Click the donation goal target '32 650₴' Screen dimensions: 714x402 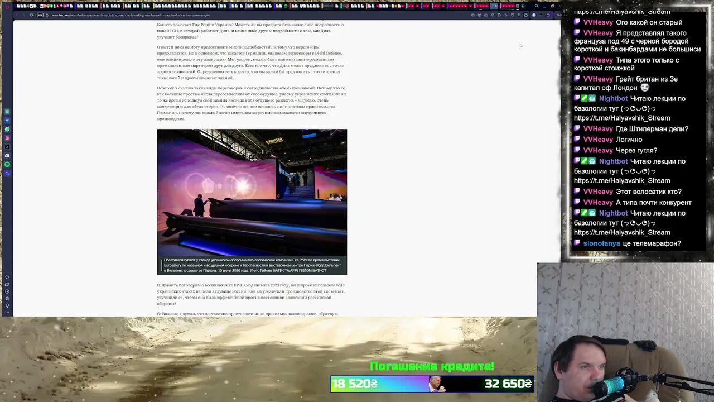click(x=508, y=384)
